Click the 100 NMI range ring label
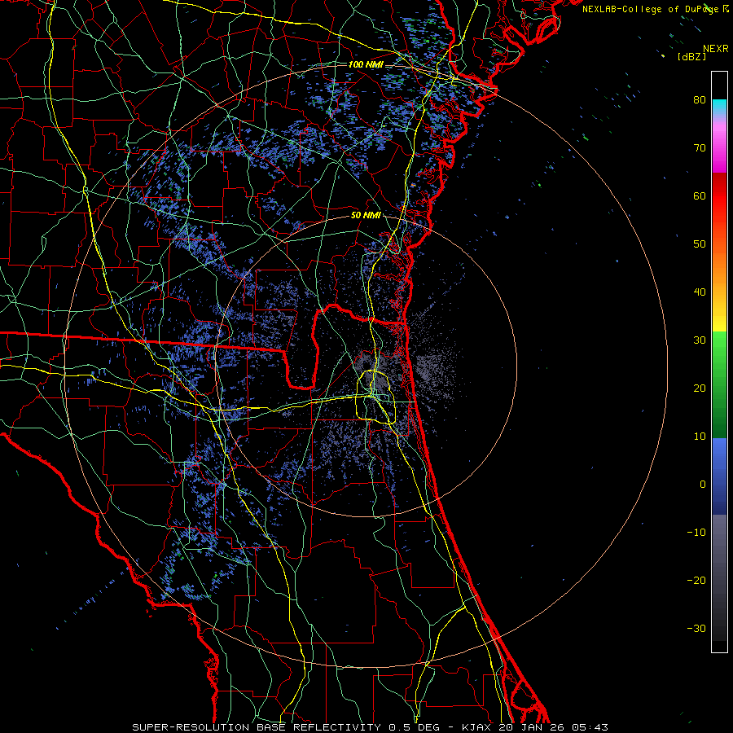The height and width of the screenshot is (733, 733). pos(366,64)
